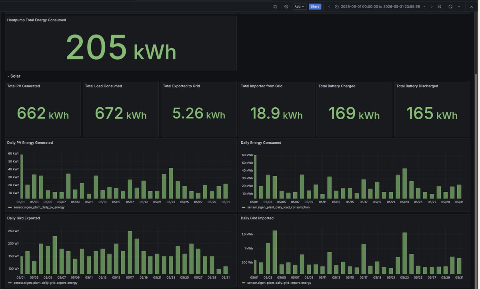The image size is (480, 289).
Task: Collapse the top toolbar with chevron up
Action: point(472,6)
